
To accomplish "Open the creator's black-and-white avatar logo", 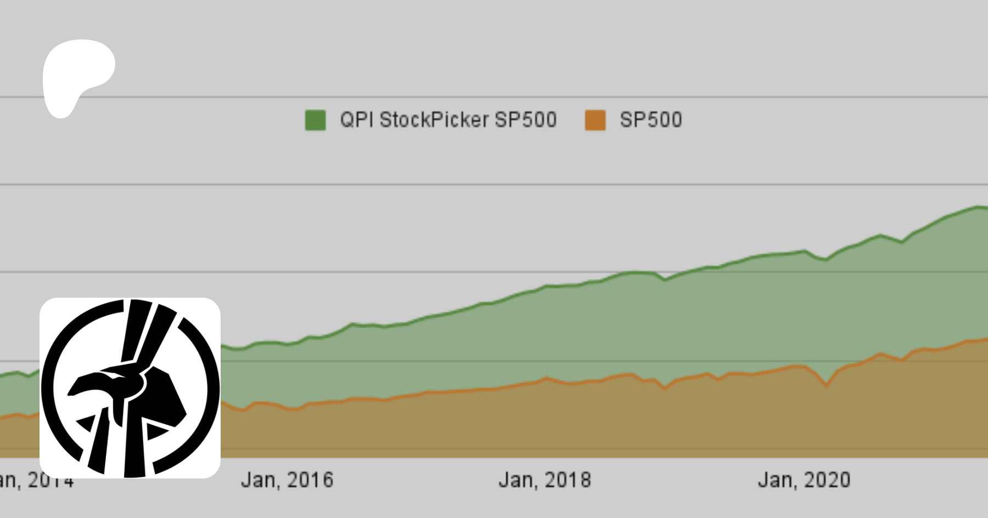I will tap(130, 388).
